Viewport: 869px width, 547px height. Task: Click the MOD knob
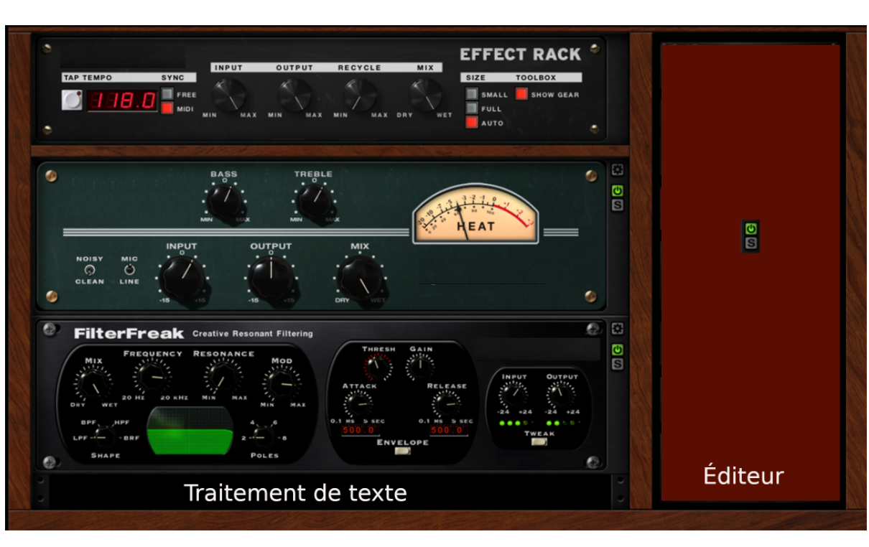[282, 384]
